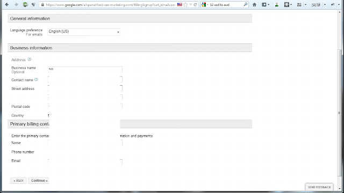Click the person icon in the toolbar
This screenshot has width=344, height=193.
tap(276, 5)
